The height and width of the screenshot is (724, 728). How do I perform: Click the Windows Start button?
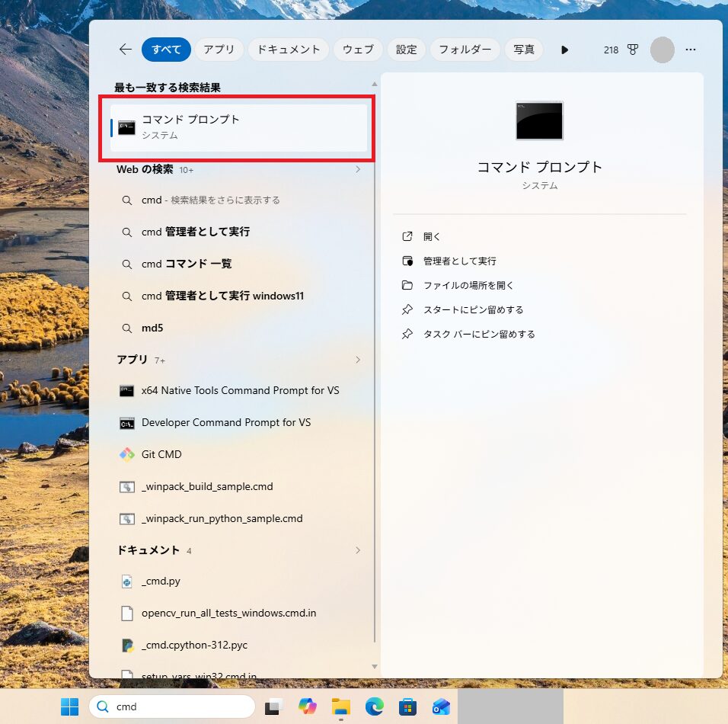(69, 706)
